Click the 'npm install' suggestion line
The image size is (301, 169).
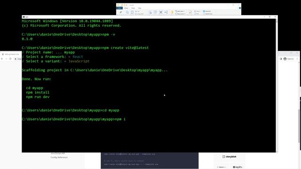click(38, 92)
